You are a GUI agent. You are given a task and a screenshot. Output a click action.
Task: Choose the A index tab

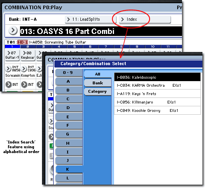tap(69, 82)
